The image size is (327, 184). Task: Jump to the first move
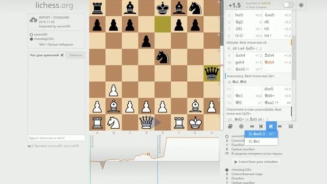tap(252, 126)
